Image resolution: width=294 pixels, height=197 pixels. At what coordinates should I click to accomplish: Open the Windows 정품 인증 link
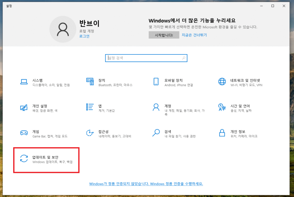click(146, 184)
